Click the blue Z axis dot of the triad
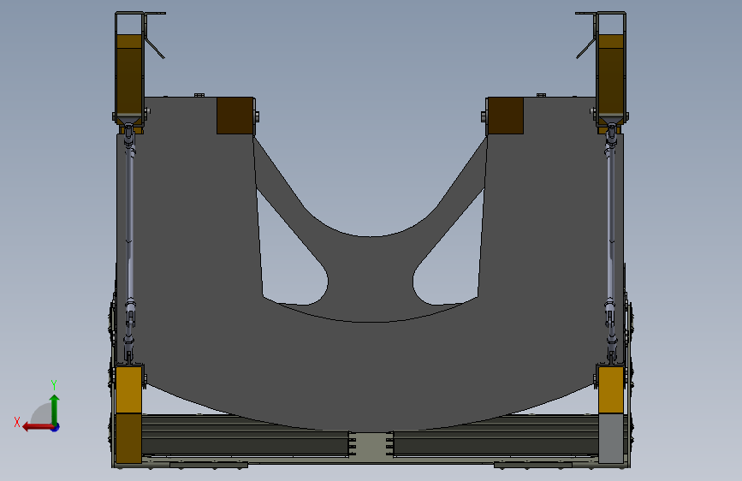The width and height of the screenshot is (742, 481). coord(56,427)
